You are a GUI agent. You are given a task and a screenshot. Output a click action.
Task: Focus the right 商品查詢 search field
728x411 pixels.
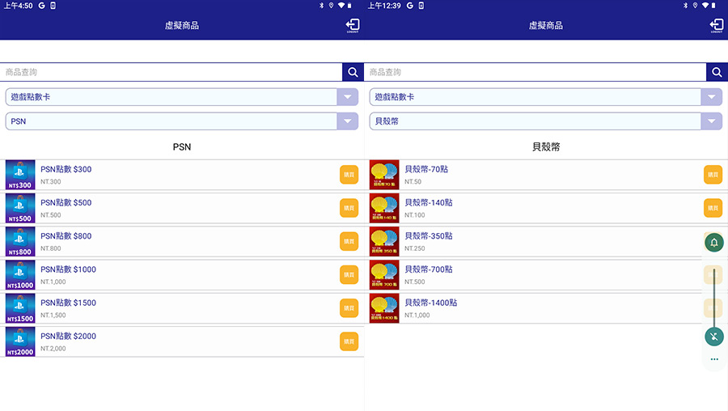pyautogui.click(x=535, y=72)
